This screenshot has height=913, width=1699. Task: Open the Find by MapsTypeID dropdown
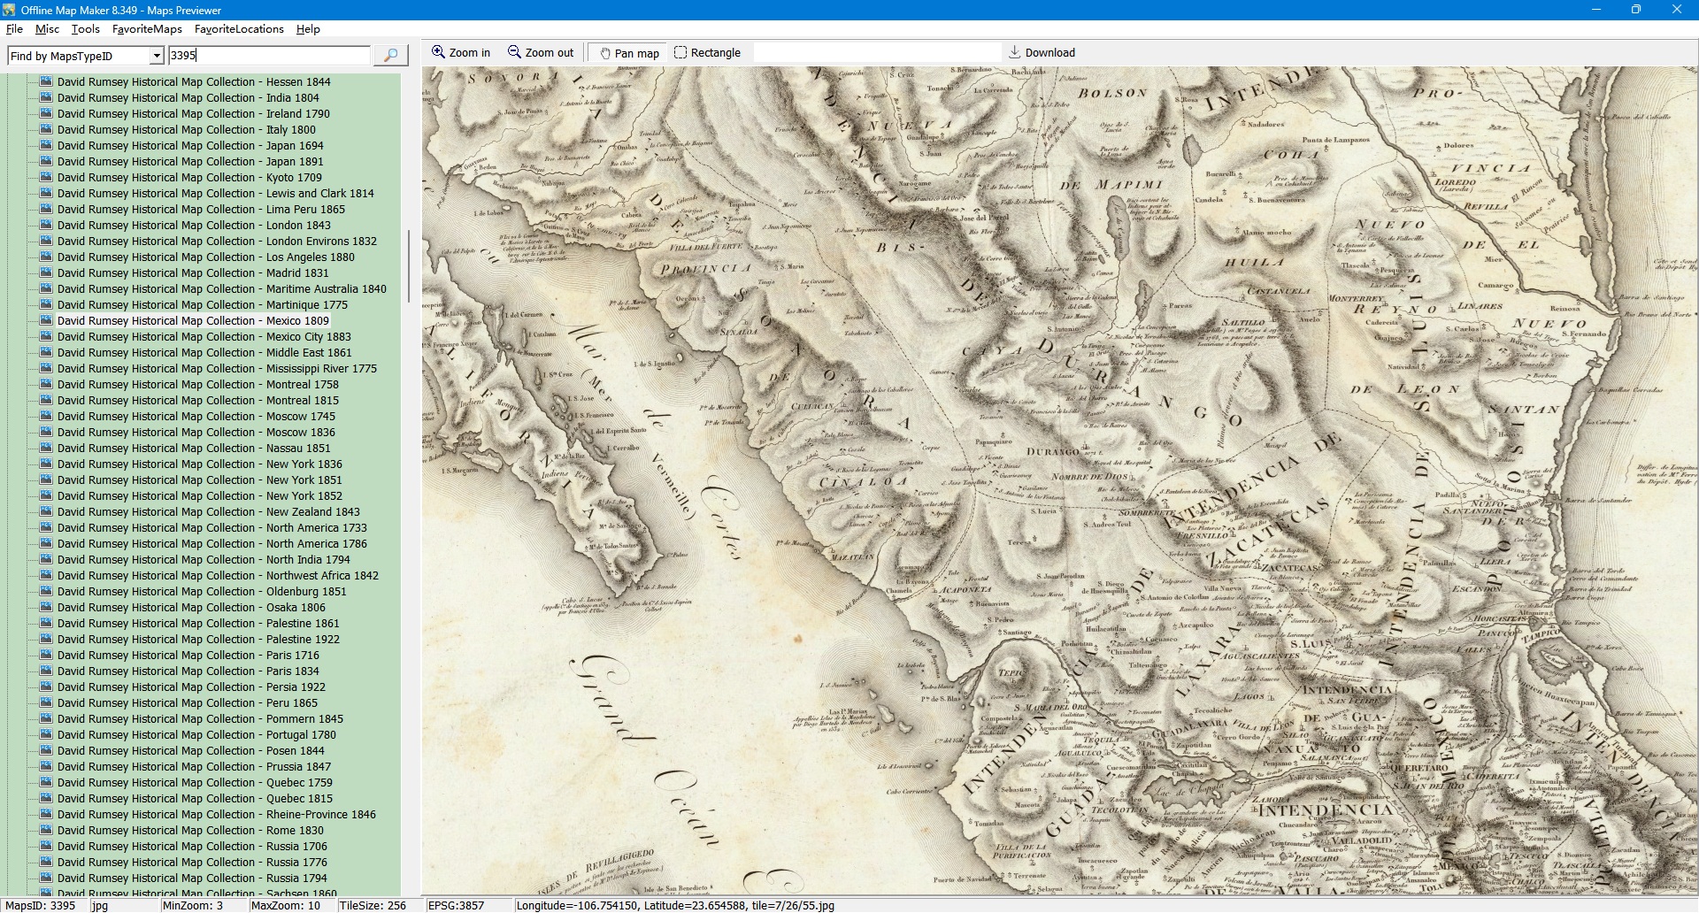coord(157,56)
